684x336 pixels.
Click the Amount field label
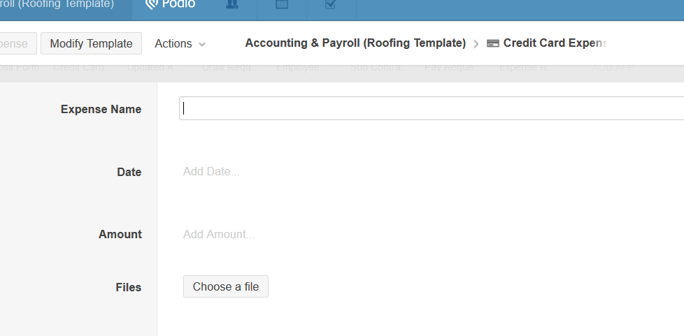pyautogui.click(x=120, y=235)
